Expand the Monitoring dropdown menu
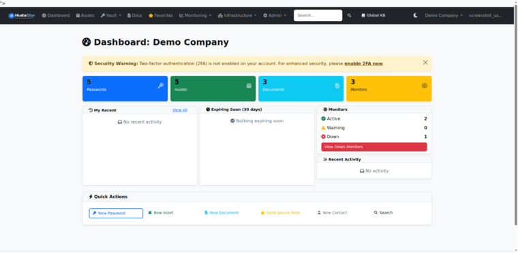518x253 pixels. pos(195,16)
